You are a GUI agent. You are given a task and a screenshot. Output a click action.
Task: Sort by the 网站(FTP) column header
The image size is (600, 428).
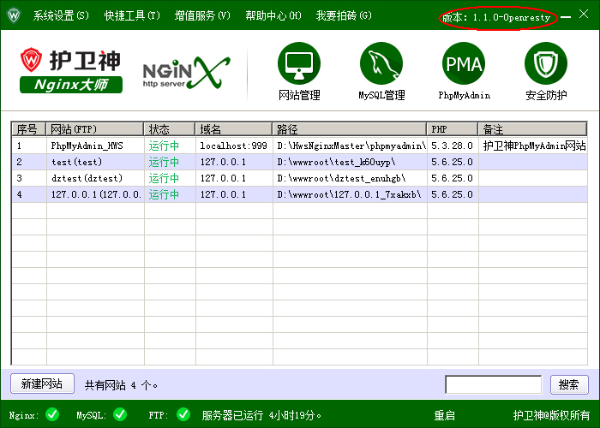[x=94, y=129]
